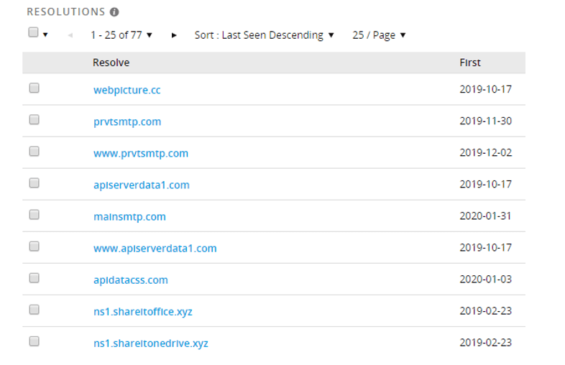Screen dimensions: 565x365
Task: Click the apiserverdata1.com domain link
Action: [x=141, y=185]
